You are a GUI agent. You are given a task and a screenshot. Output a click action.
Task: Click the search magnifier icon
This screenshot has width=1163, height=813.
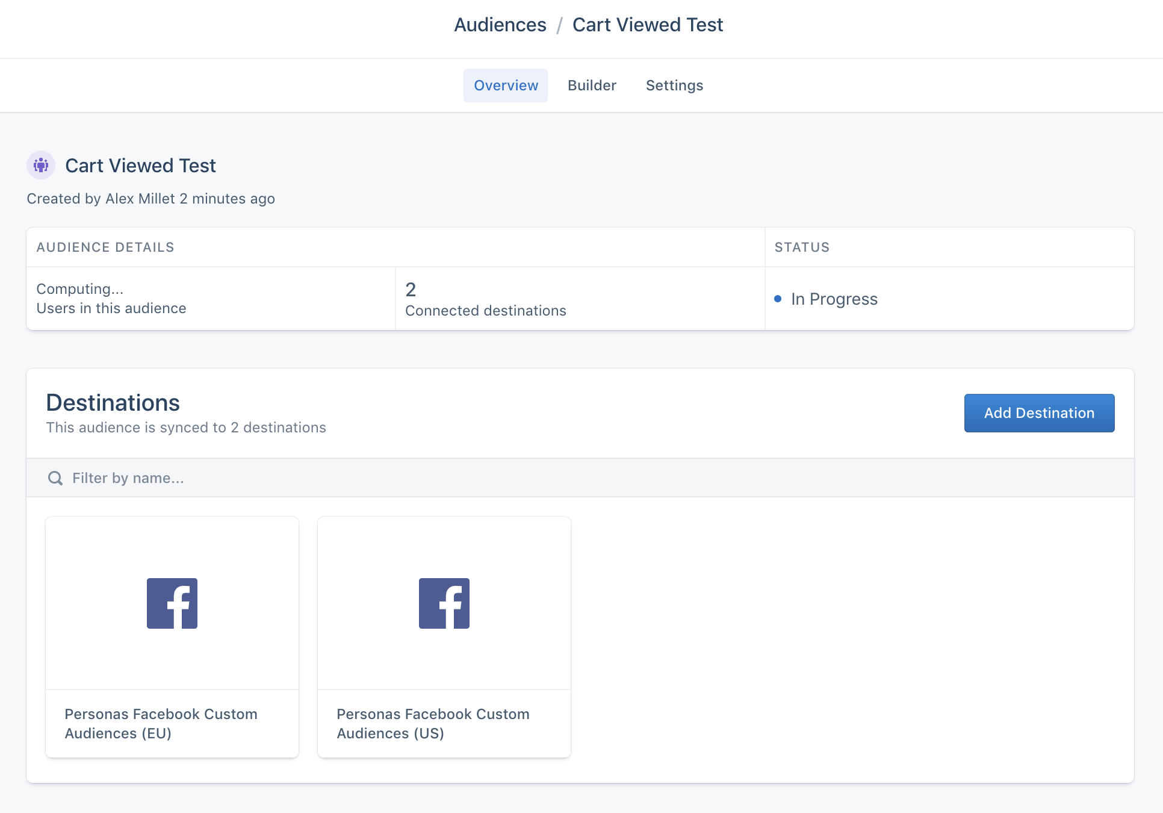tap(55, 478)
